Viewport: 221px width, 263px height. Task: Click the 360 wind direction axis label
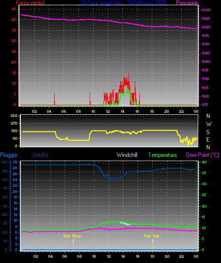click(x=14, y=116)
